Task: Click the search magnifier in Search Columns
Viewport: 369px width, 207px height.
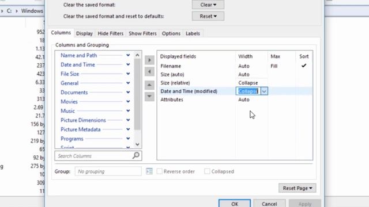Action: click(x=136, y=156)
